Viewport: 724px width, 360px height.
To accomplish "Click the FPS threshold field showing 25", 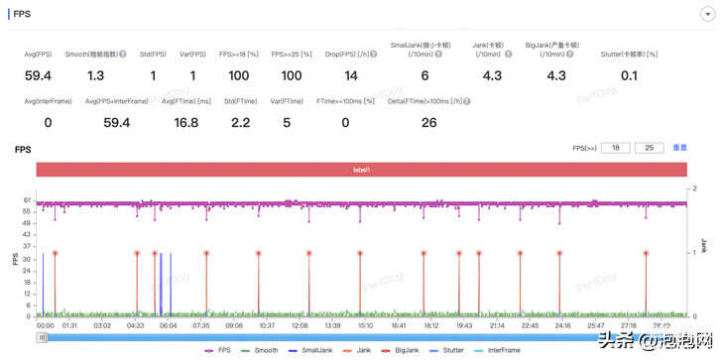I will pos(650,148).
